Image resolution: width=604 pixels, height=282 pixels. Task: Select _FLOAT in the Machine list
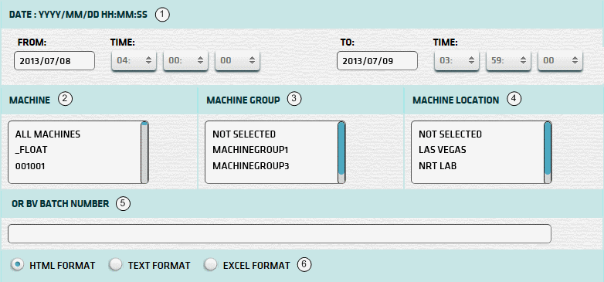click(x=31, y=150)
